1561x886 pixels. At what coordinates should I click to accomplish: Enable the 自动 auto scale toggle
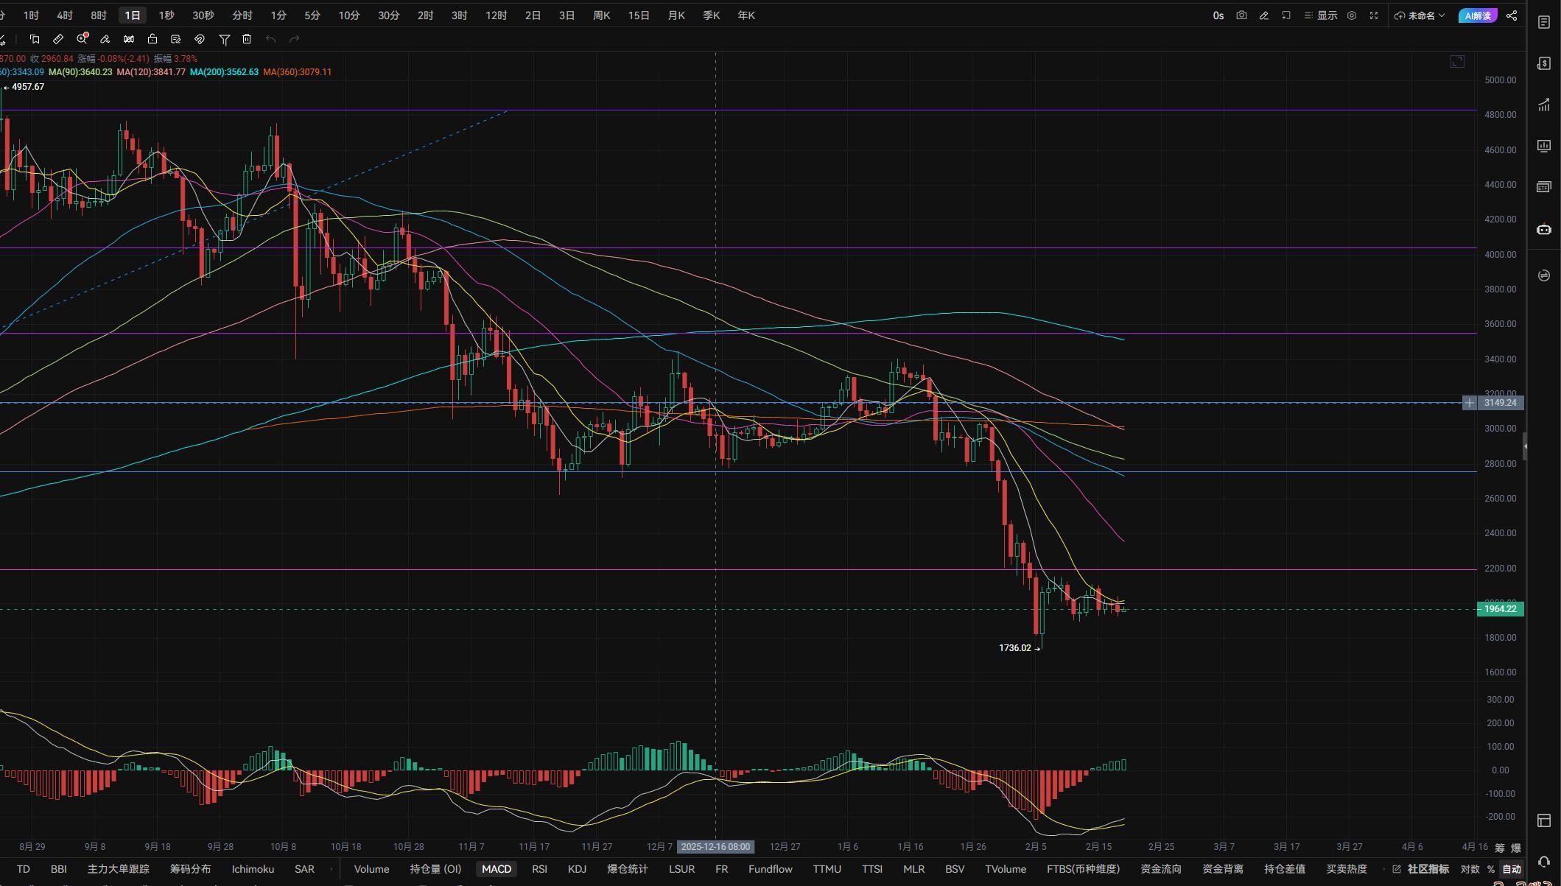[x=1512, y=869]
